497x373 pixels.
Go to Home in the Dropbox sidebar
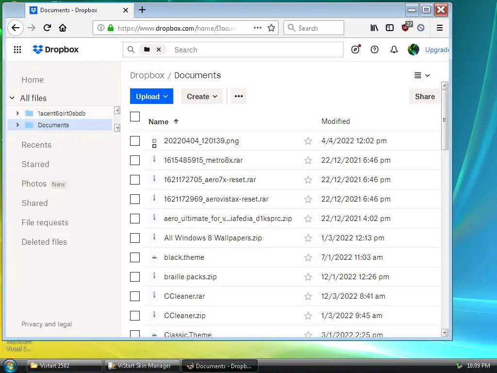(33, 80)
